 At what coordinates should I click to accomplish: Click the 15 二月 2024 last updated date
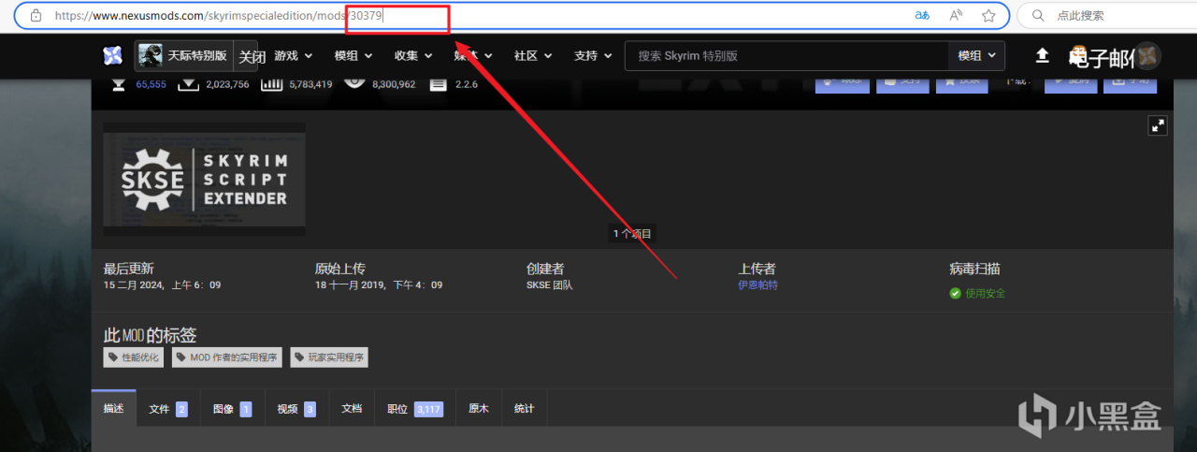[162, 284]
